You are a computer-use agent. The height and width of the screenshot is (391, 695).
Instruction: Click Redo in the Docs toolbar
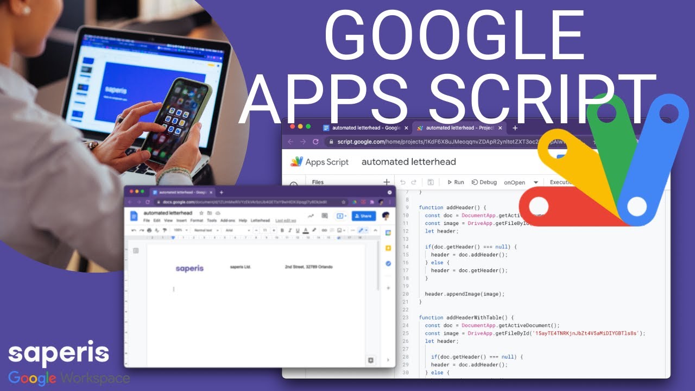(142, 230)
